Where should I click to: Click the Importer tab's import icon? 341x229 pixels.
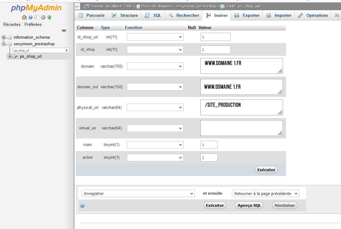[269, 15]
